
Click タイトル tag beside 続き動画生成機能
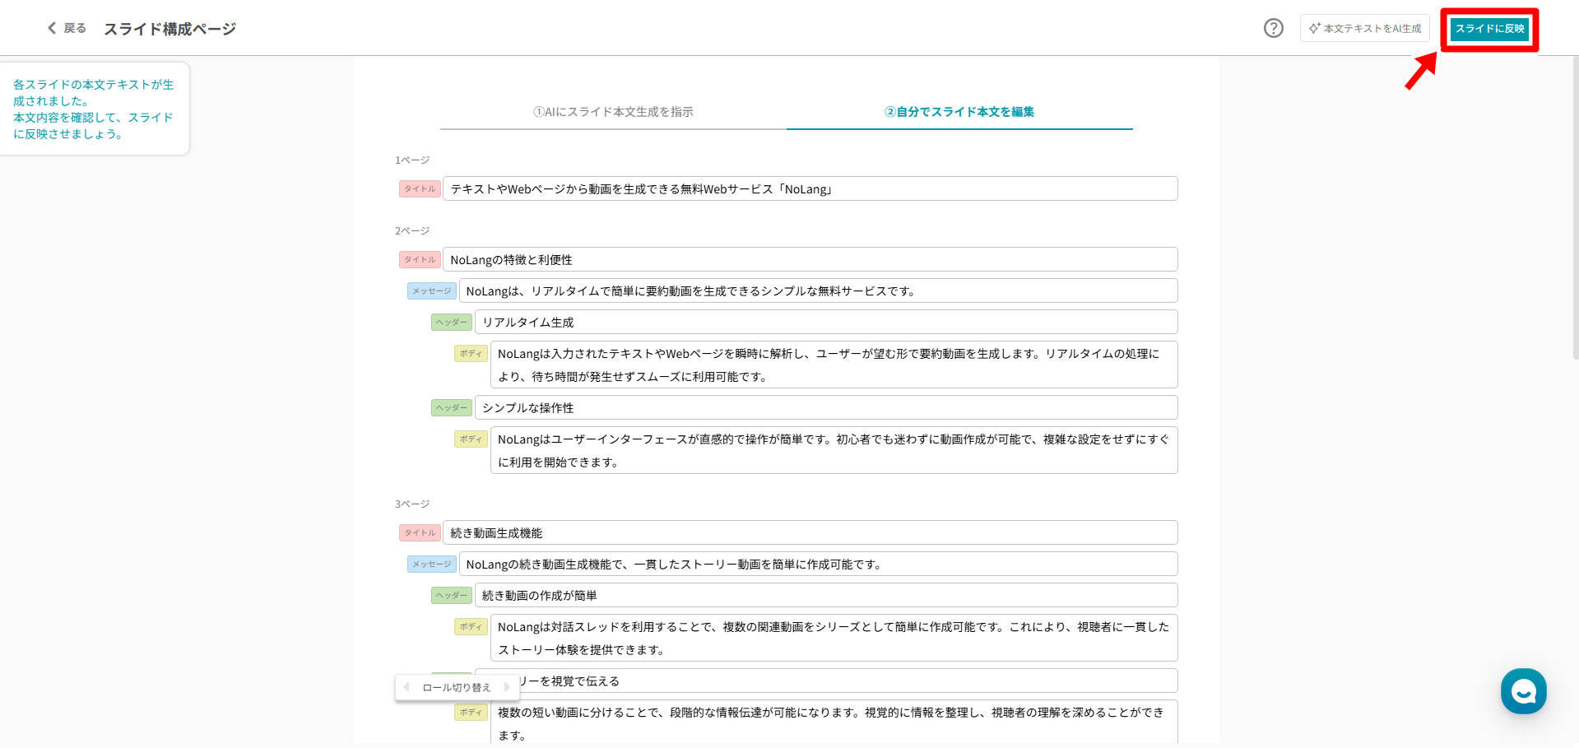420,532
